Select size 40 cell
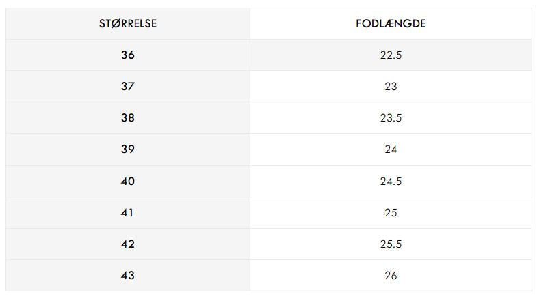The image size is (537, 299). pyautogui.click(x=128, y=182)
